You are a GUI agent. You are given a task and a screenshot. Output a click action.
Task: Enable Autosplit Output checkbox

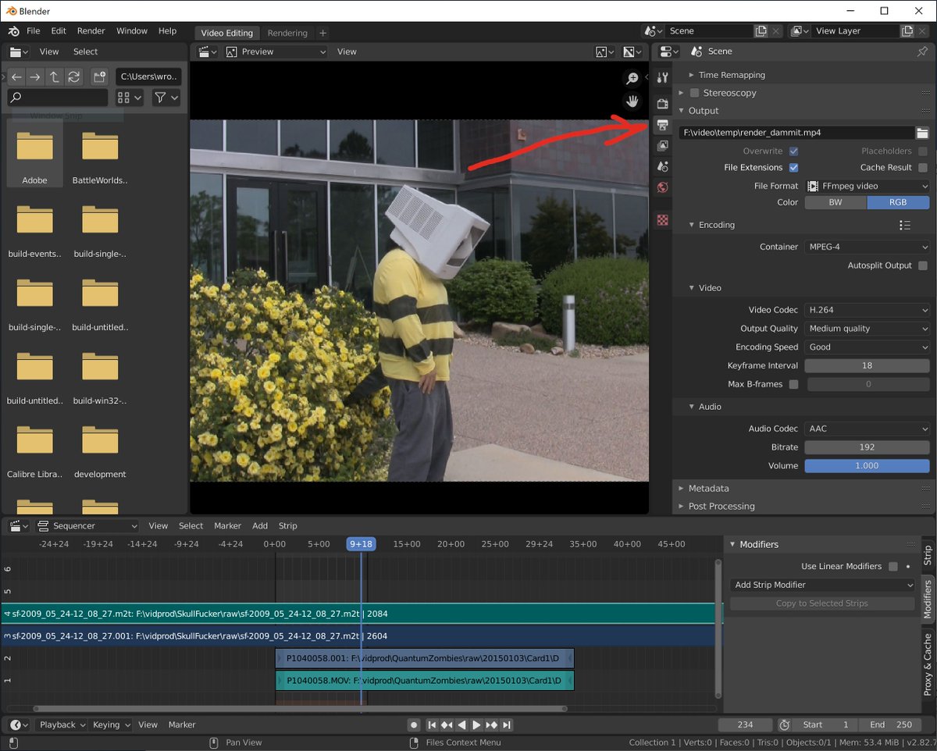tap(923, 266)
